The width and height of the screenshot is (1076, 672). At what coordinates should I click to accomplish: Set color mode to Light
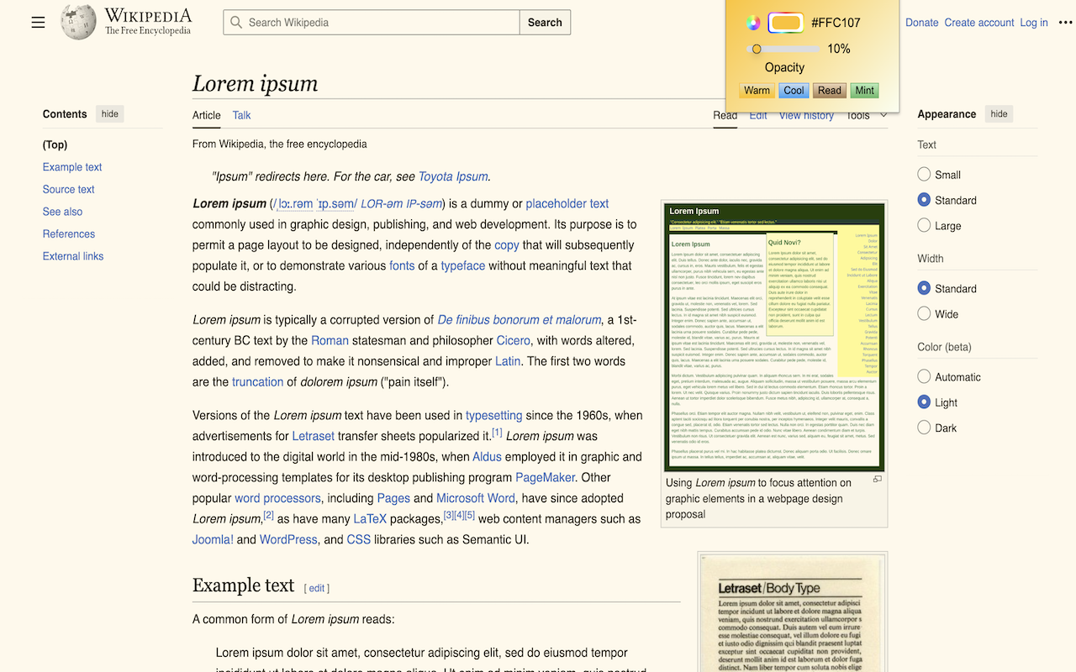924,402
